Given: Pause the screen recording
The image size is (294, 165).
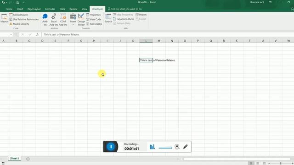Looking at the screenshot, I should pos(111,147).
